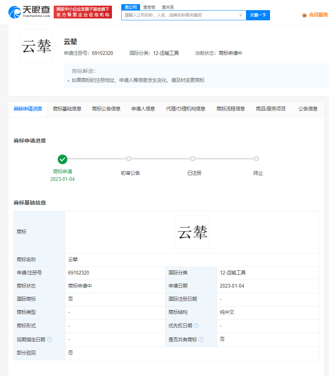The image size is (329, 376).
Task: Click help icon beside 是否共有商标
Action: click(x=201, y=340)
